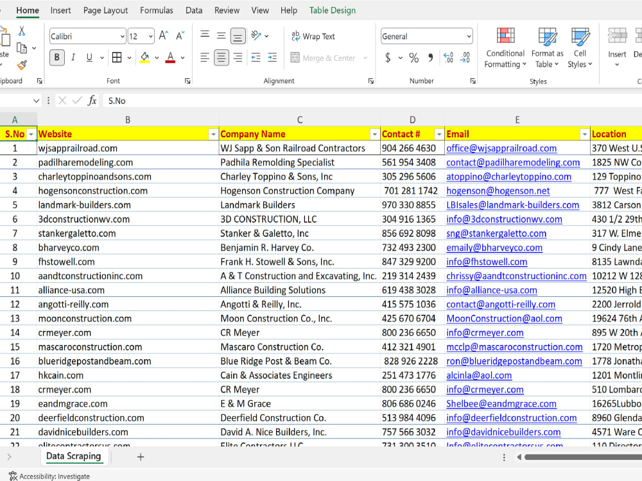Toggle Bold formatting
Viewport: 642px width, 481px height.
point(57,57)
